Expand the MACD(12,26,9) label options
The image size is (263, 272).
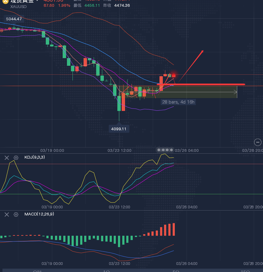click(x=39, y=214)
